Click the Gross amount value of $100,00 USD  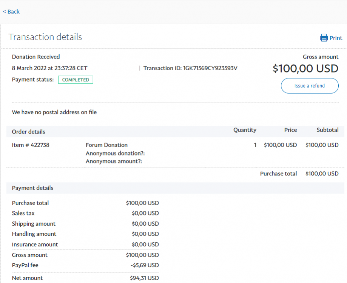point(306,69)
